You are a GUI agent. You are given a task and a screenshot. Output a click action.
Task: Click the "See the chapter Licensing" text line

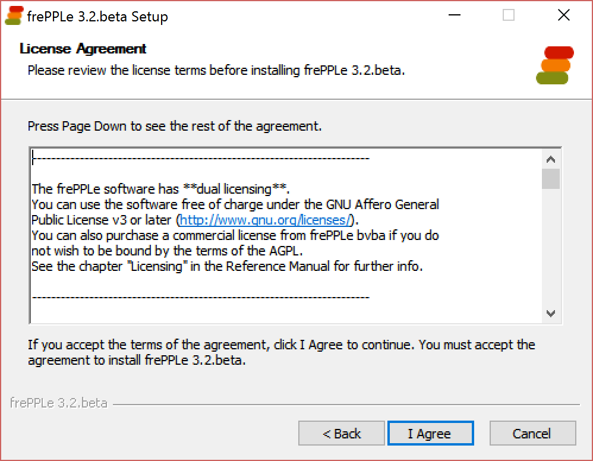click(227, 267)
